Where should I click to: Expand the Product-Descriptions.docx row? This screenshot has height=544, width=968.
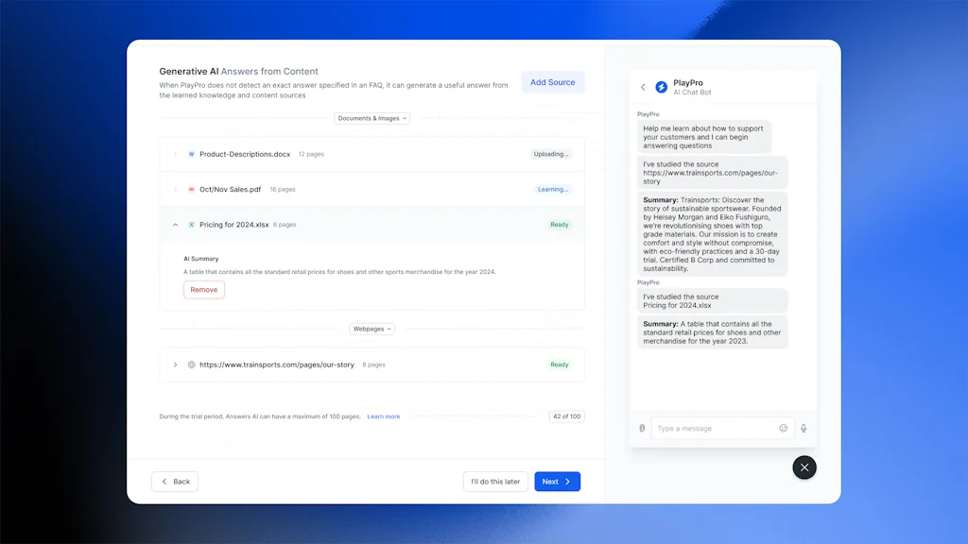click(175, 153)
